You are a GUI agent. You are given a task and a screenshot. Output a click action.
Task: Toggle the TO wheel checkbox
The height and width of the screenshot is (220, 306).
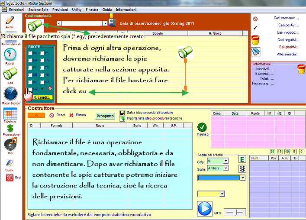pos(42,68)
